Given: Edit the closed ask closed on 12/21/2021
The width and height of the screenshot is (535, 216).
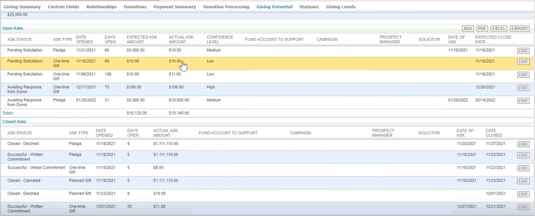Looking at the screenshot, I should tap(523, 207).
